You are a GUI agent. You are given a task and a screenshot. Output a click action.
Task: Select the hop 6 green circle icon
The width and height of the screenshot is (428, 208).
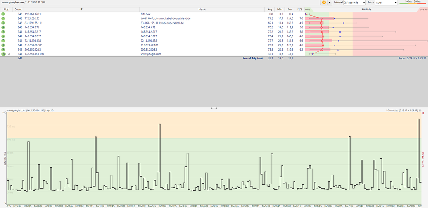pyautogui.click(x=3, y=36)
